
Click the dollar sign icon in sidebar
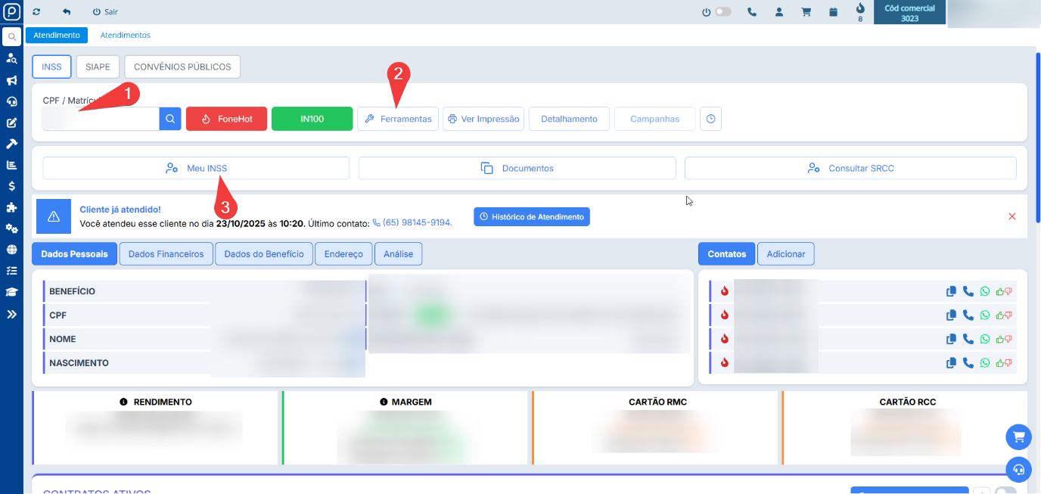click(x=11, y=186)
